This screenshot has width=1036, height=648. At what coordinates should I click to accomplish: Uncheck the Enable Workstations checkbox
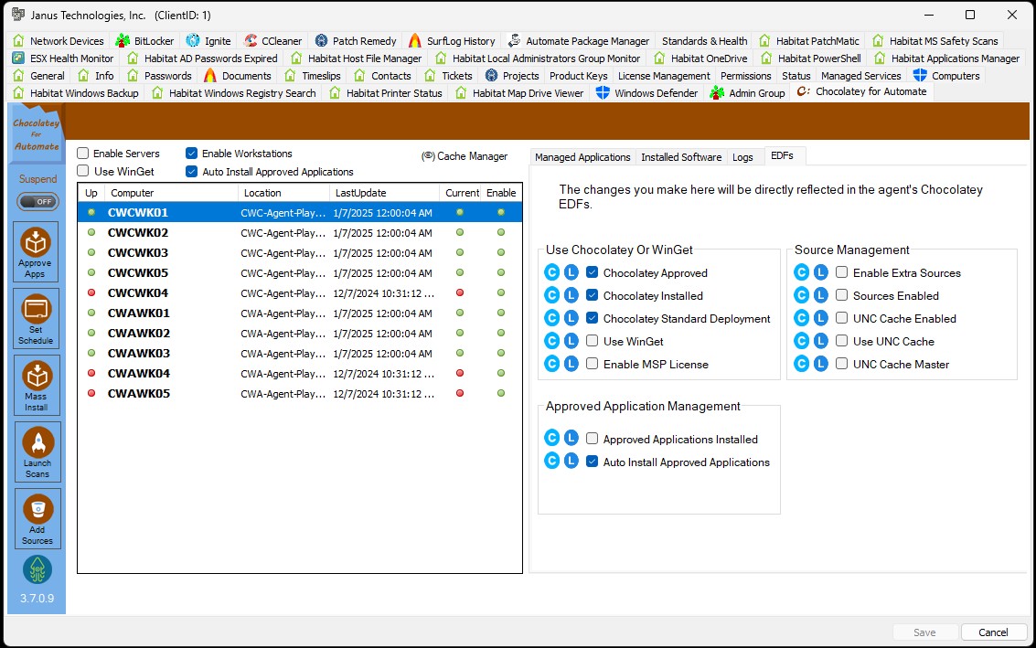pos(192,154)
